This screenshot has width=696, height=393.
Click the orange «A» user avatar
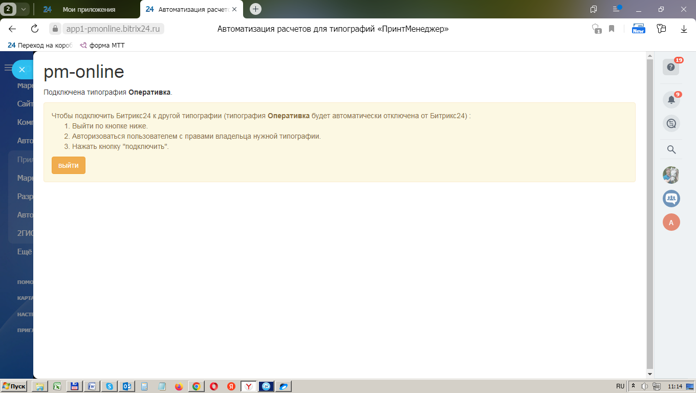[x=671, y=222]
